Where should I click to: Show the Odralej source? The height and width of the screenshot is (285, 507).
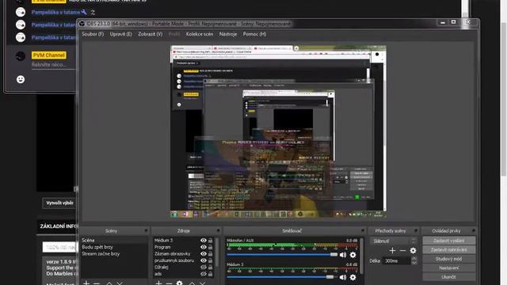(x=204, y=268)
